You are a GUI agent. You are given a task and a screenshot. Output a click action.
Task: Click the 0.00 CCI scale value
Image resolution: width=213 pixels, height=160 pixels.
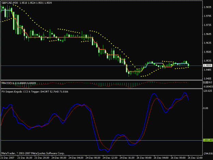[206, 108]
